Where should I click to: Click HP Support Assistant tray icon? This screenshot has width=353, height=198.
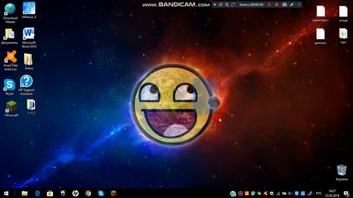click(x=233, y=194)
